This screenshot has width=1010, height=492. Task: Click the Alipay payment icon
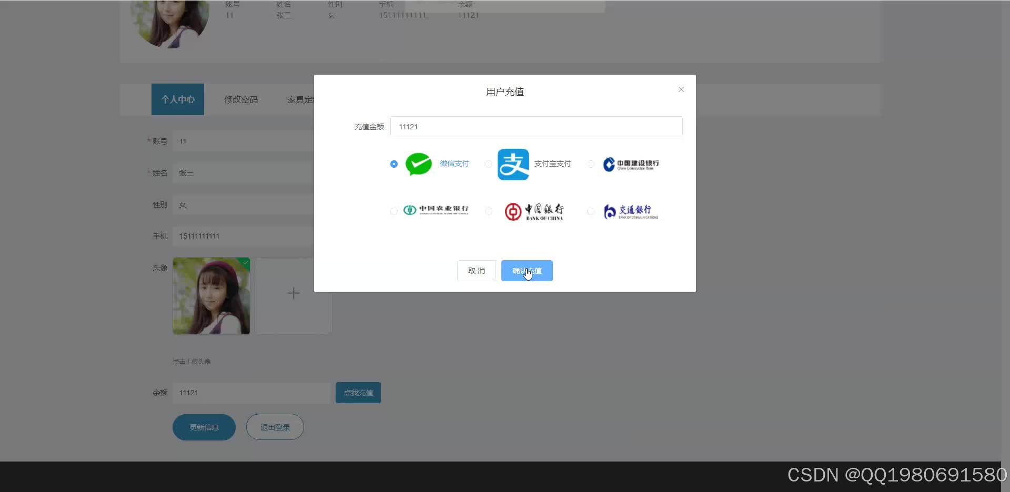tap(513, 164)
